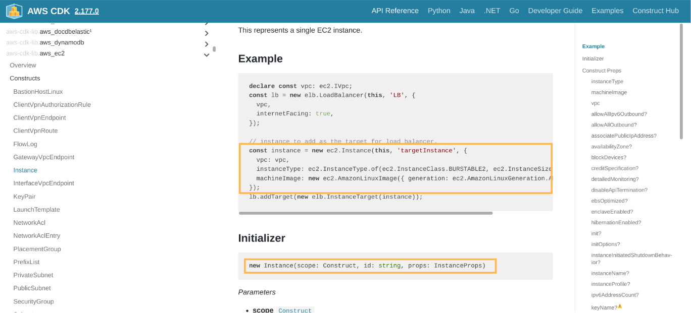
Task: Jump to blockDevices? property
Action: tap(609, 157)
